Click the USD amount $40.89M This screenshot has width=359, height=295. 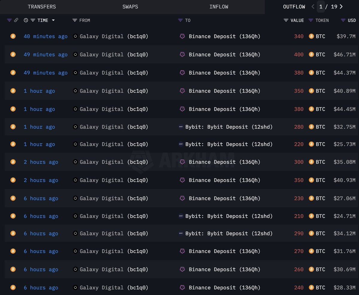[345, 91]
